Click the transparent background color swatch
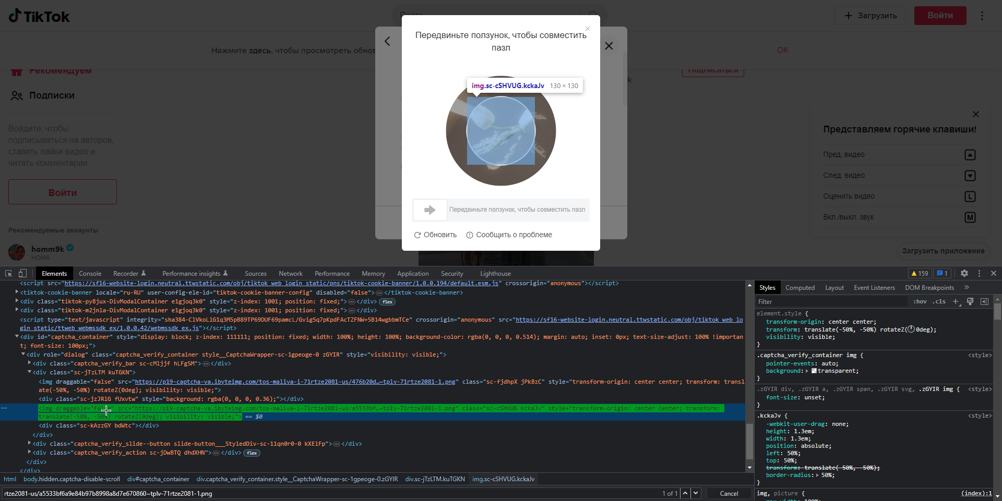1002x501 pixels. (814, 371)
